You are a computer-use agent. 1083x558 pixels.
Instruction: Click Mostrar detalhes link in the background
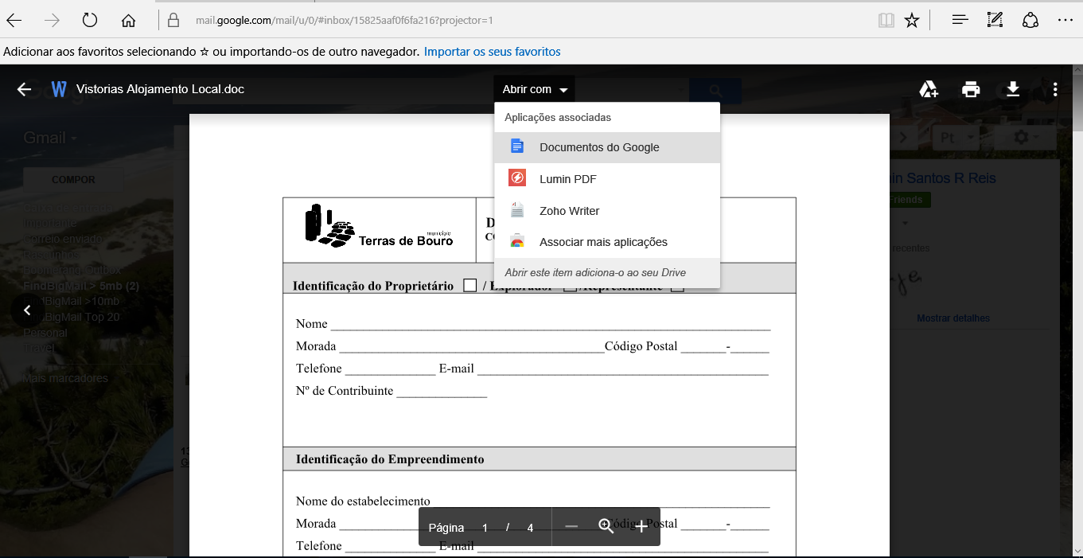click(953, 318)
